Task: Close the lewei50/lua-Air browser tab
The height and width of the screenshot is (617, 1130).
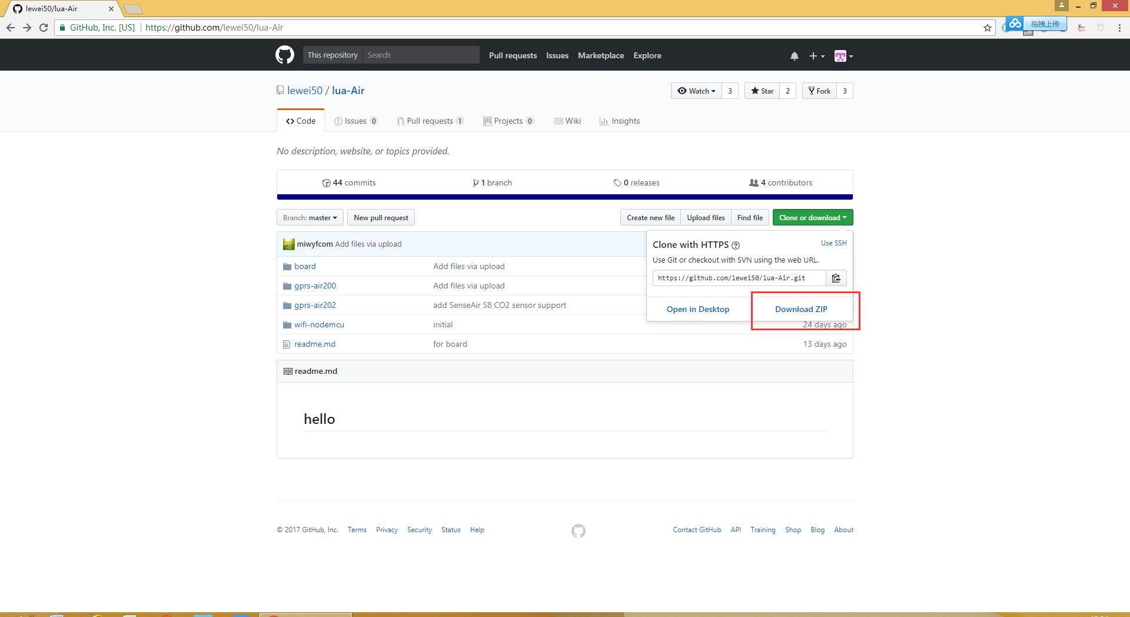Action: 111,9
